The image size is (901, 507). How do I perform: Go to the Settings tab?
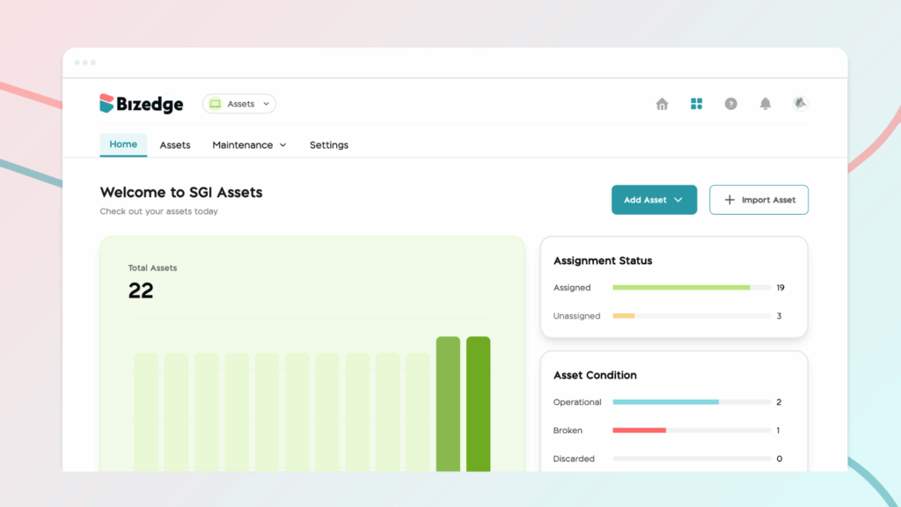click(x=328, y=145)
